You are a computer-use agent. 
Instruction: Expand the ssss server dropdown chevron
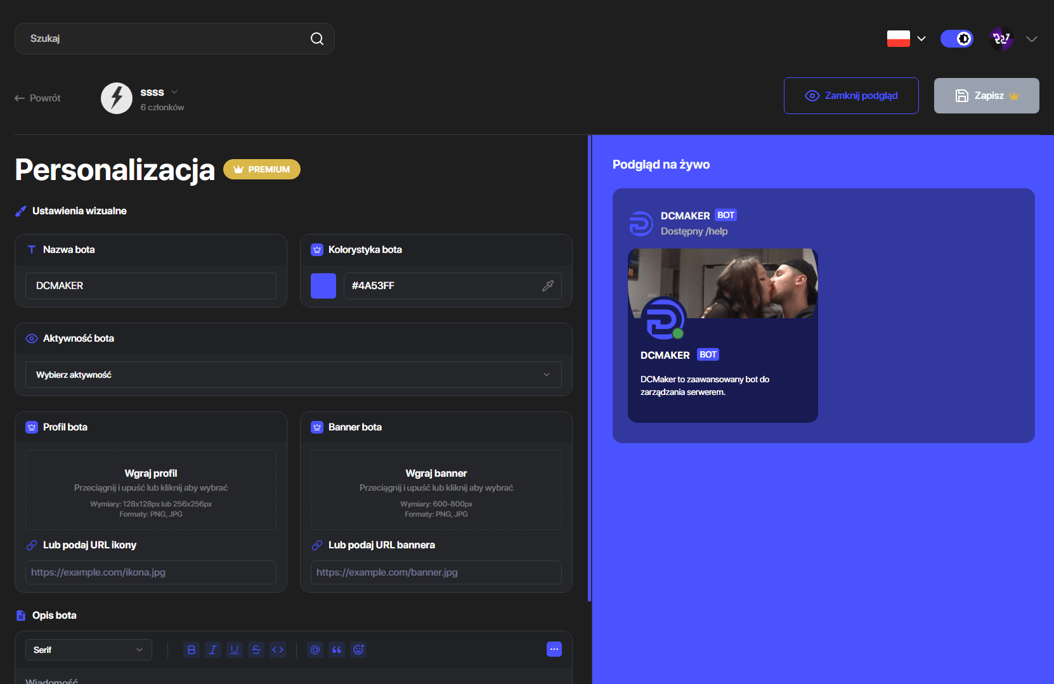pos(174,92)
